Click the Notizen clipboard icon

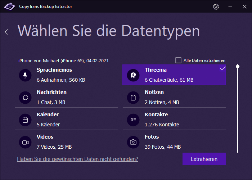(x=133, y=98)
